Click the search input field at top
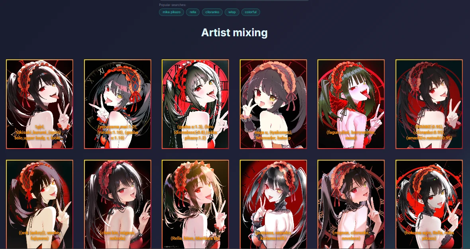 tap(234, 0)
